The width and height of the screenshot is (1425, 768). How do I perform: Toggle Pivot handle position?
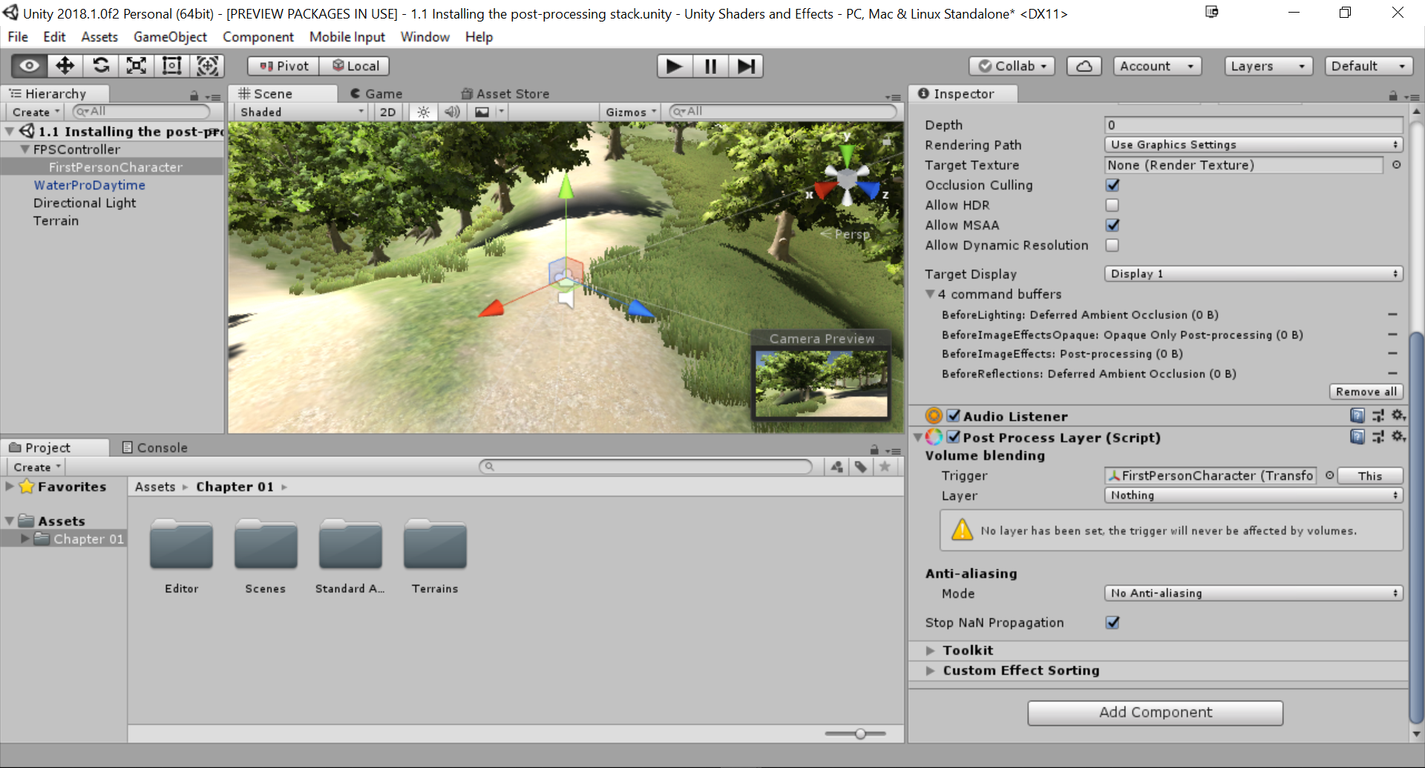point(284,66)
